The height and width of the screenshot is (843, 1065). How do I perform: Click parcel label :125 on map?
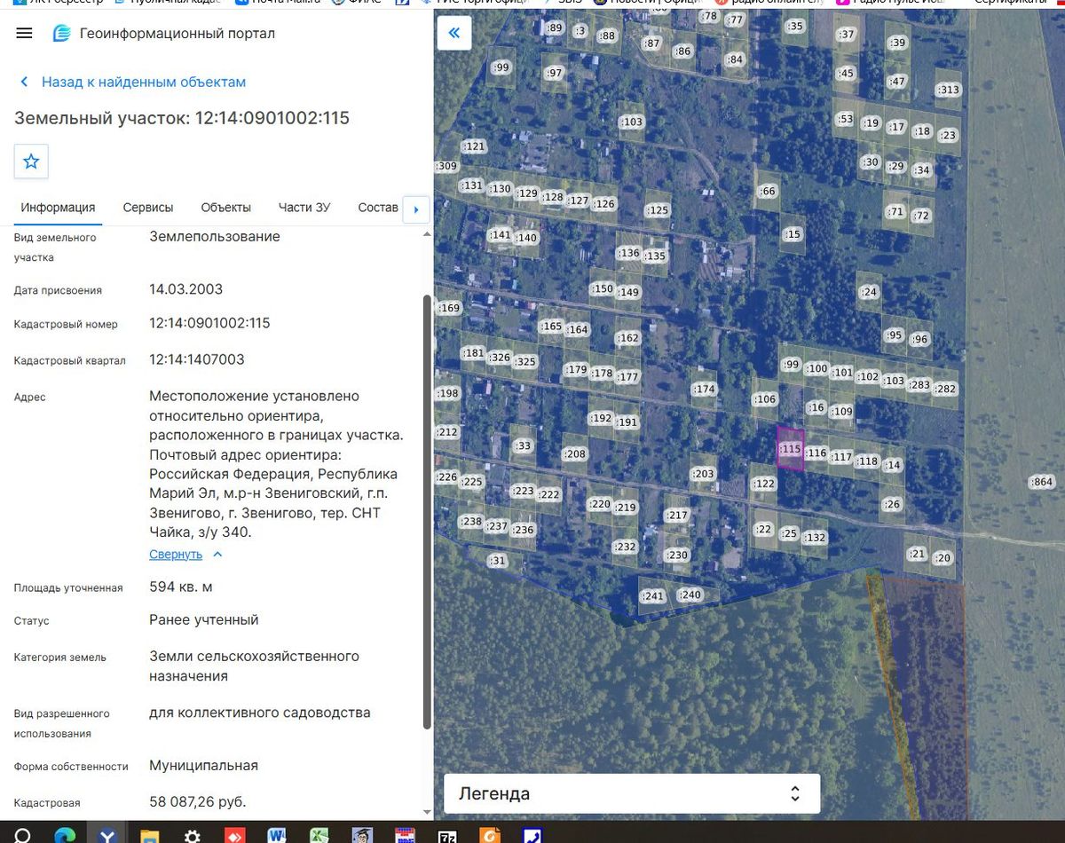coord(657,210)
